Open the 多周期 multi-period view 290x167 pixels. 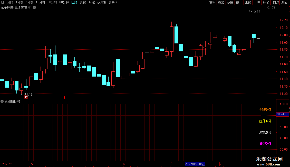(x=102, y=2)
